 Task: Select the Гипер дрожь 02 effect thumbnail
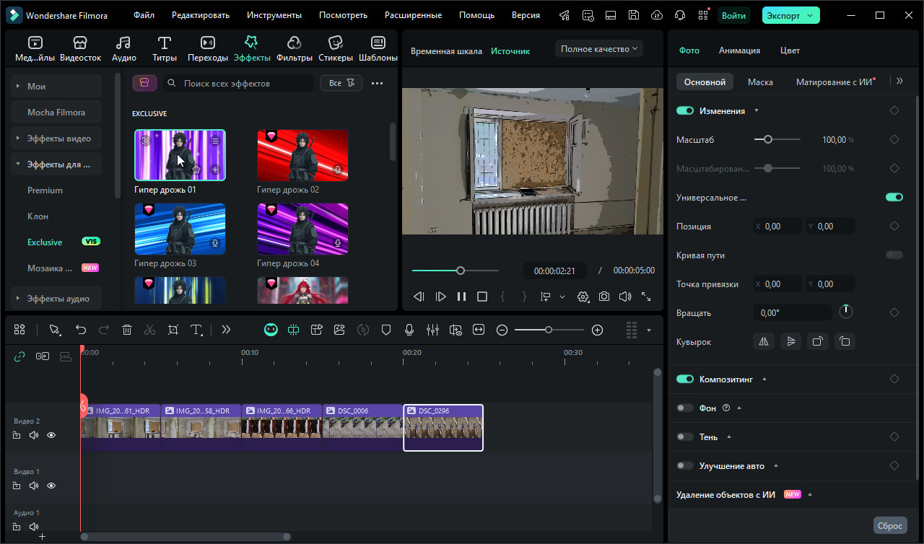pyautogui.click(x=302, y=155)
